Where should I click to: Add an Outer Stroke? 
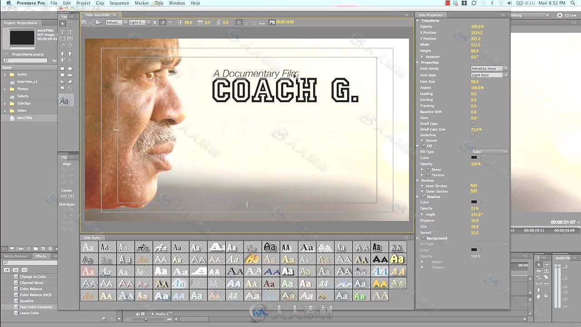473,191
